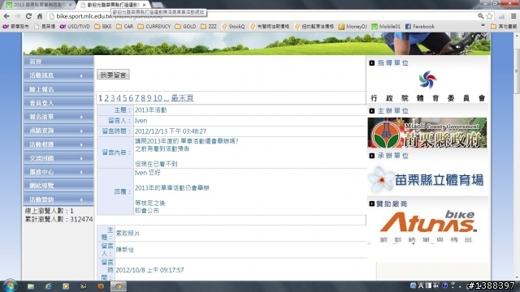Open the 活動贊助 sidebar item
This screenshot has height=292, width=520.
pos(58,200)
